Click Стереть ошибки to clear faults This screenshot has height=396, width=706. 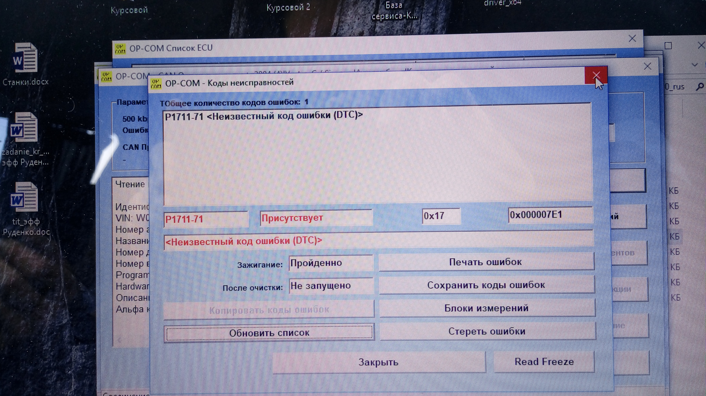[487, 331]
